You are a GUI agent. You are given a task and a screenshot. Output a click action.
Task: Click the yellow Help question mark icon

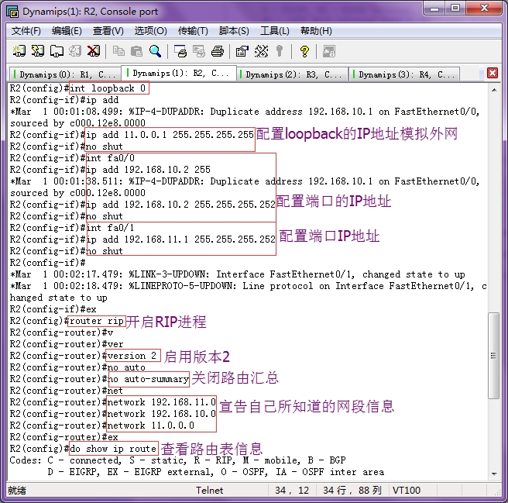click(x=304, y=51)
